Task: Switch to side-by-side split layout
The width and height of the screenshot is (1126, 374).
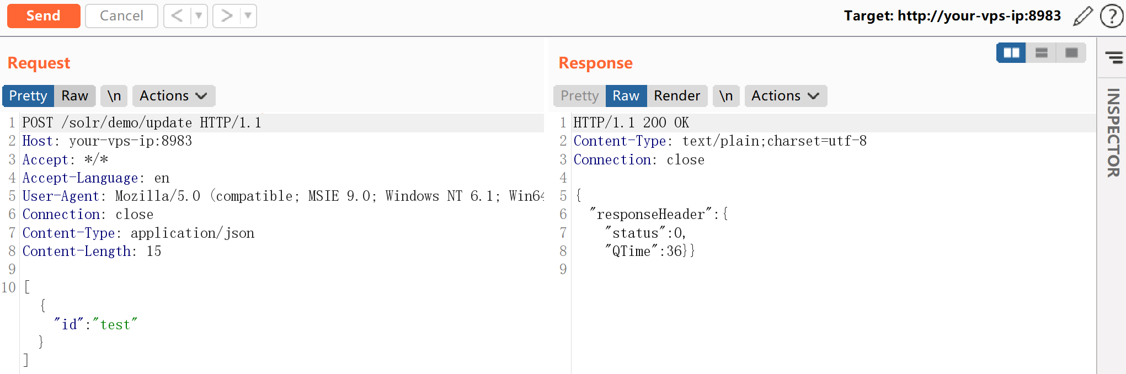Action: (x=1011, y=53)
